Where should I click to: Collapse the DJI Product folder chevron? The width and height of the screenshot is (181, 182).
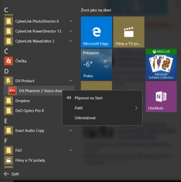pos(71,81)
